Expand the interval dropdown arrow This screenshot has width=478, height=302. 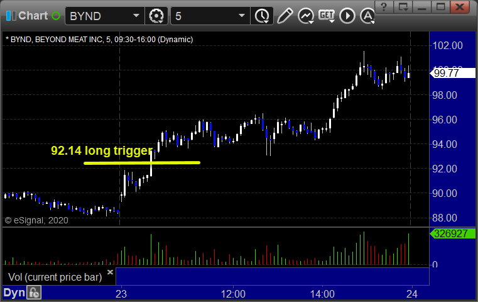tap(242, 16)
